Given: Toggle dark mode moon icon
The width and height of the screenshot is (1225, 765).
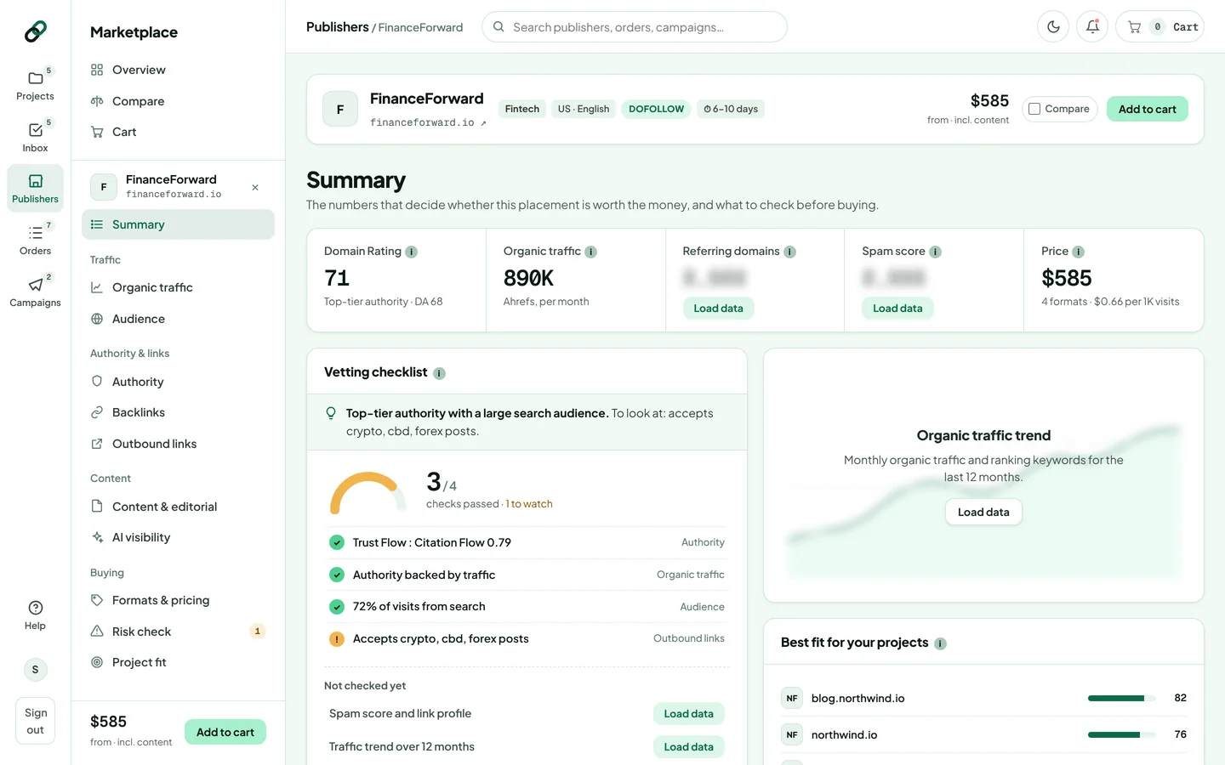Looking at the screenshot, I should (x=1053, y=26).
